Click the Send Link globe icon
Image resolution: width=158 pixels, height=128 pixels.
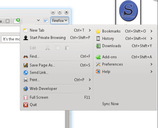point(26,73)
